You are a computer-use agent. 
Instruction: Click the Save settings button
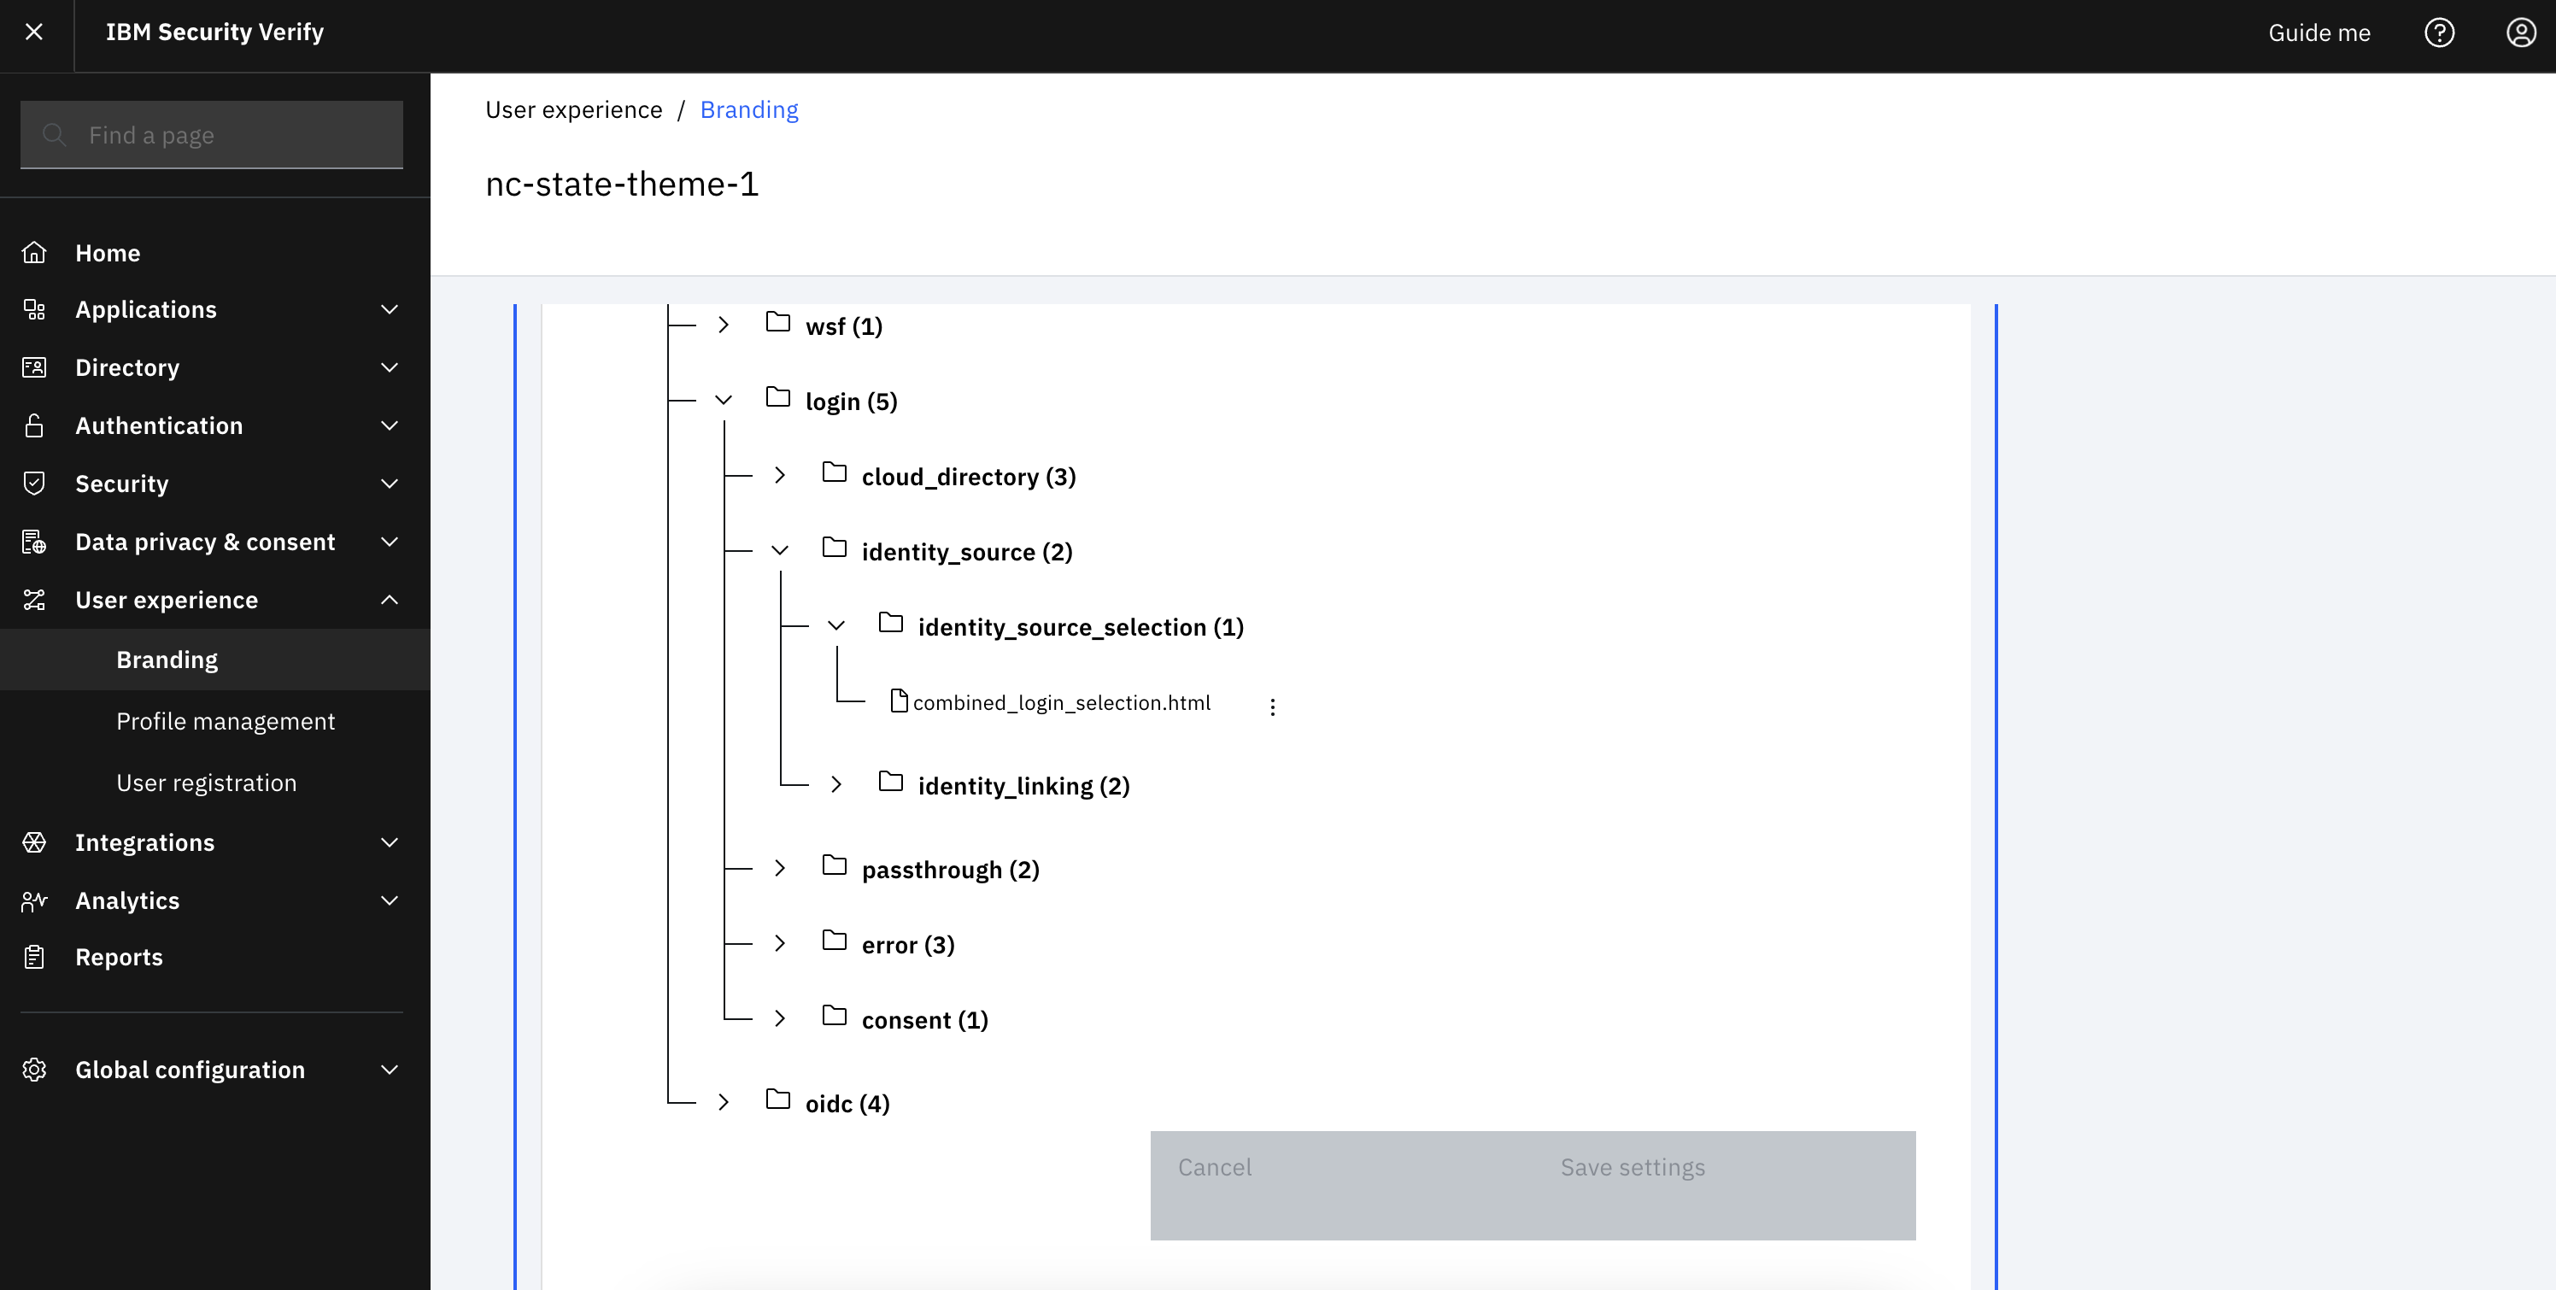pyautogui.click(x=1633, y=1167)
